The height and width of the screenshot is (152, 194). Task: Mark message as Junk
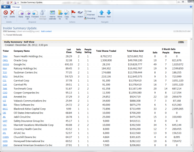[6, 14]
